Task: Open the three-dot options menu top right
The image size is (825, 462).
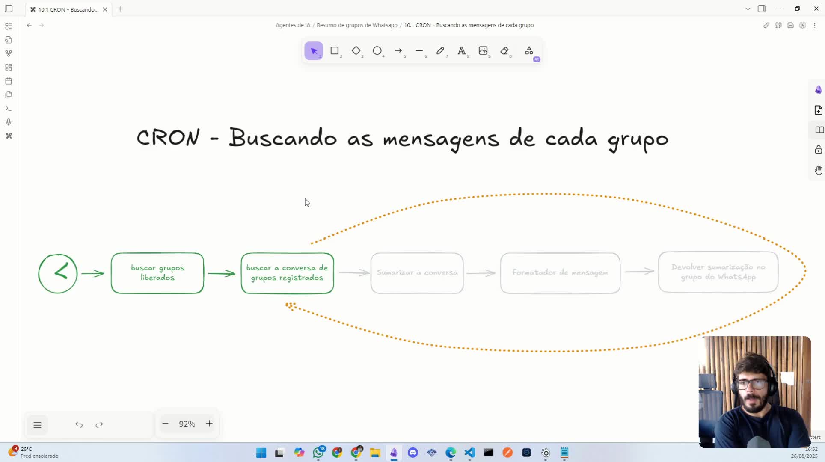Action: [x=815, y=25]
